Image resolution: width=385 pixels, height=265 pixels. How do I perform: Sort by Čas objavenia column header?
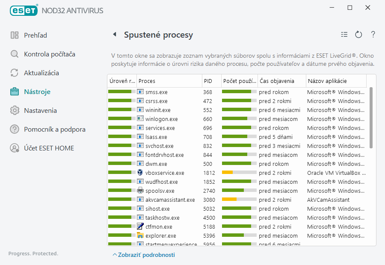point(281,81)
